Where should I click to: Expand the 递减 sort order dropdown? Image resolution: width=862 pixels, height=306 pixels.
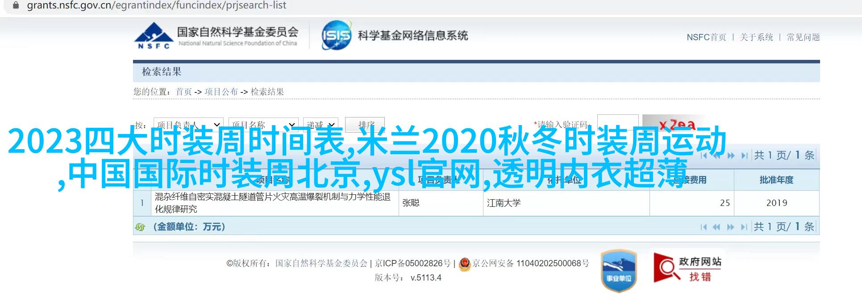pyautogui.click(x=321, y=125)
